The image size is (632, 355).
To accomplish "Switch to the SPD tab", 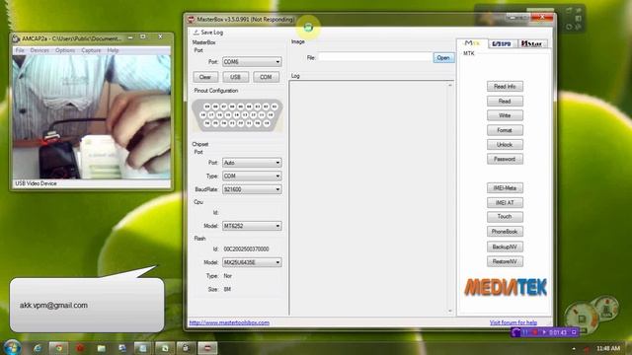I will (502, 43).
